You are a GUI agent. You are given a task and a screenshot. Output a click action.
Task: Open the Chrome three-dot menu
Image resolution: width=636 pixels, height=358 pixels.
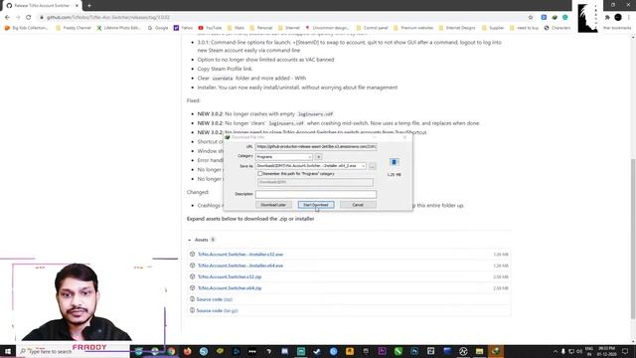point(629,18)
